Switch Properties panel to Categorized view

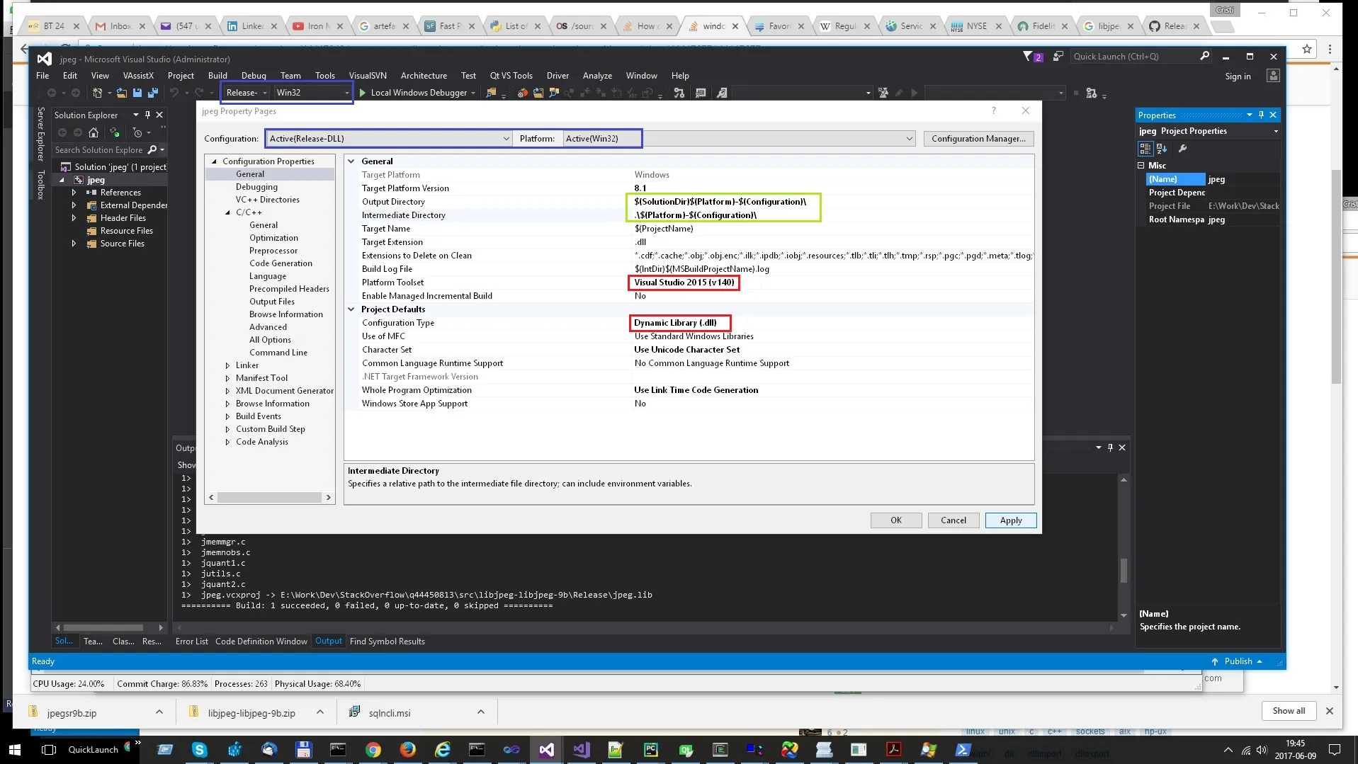pos(1145,149)
